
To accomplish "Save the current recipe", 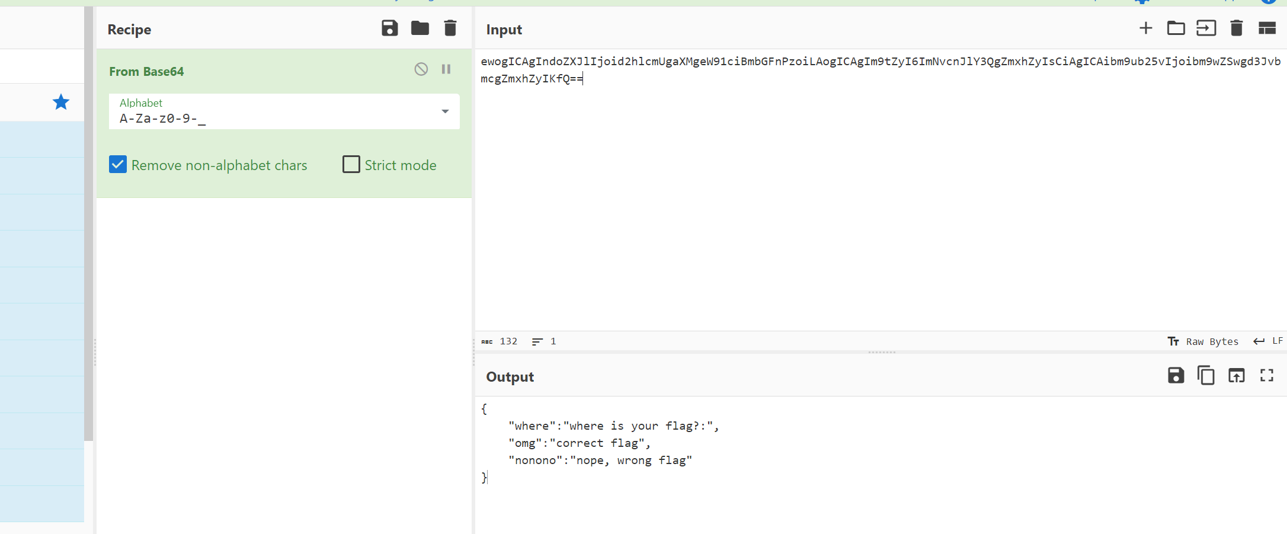I will 389,28.
